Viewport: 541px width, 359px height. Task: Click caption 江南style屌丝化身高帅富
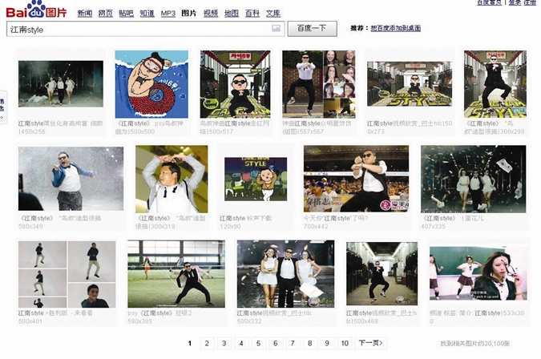click(x=60, y=123)
